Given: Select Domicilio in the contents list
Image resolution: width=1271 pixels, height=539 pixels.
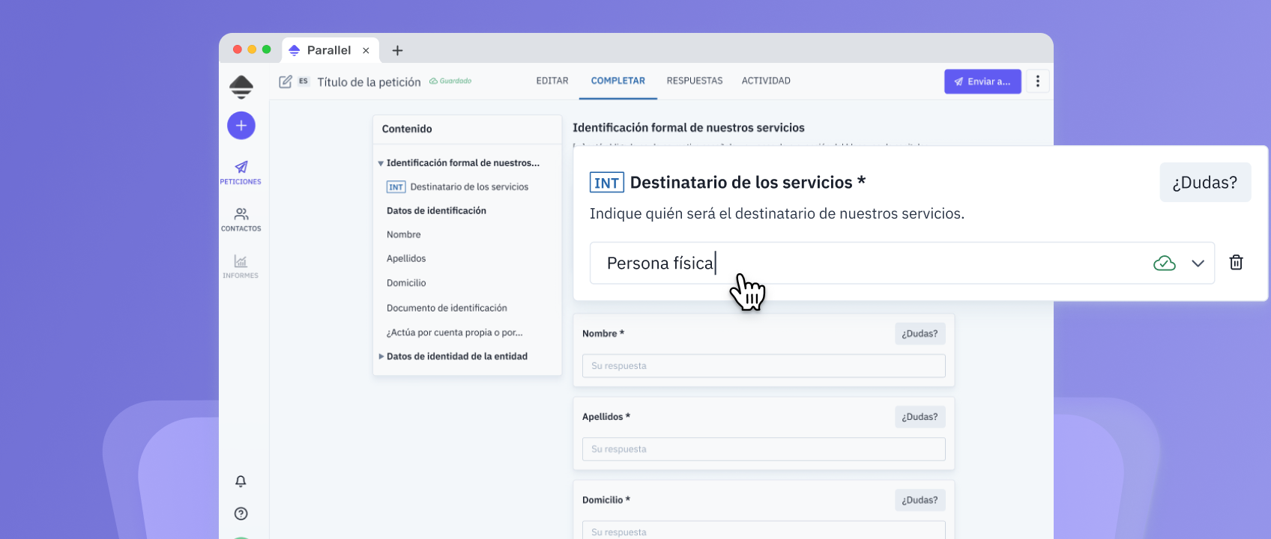Looking at the screenshot, I should 406,283.
